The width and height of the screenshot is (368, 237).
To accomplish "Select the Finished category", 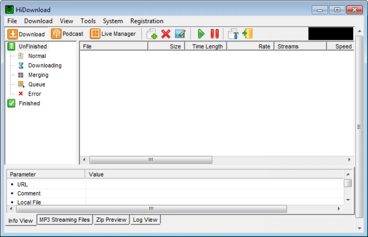I will tap(29, 103).
